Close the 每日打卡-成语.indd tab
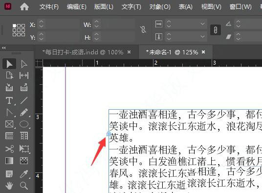 pos(129,52)
